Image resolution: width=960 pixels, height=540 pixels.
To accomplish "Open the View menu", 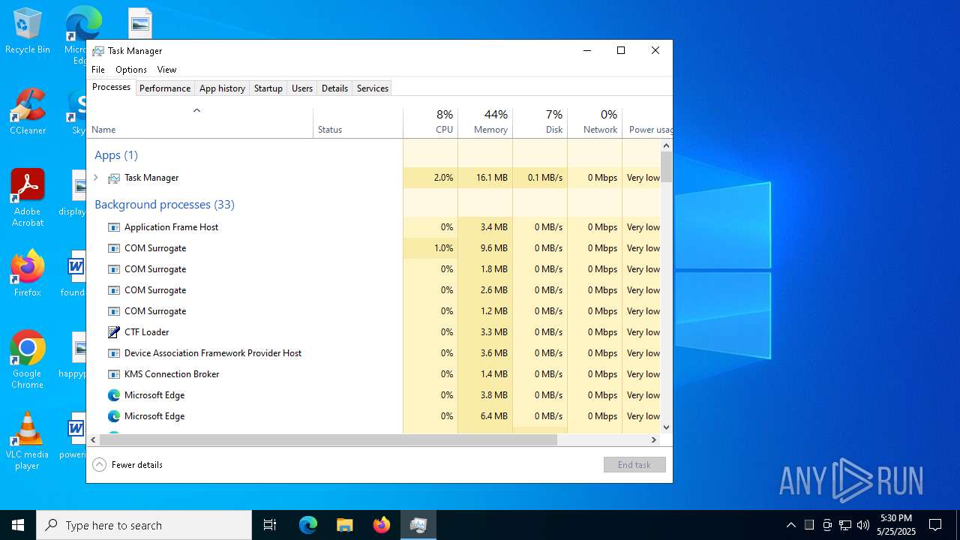I will point(166,70).
